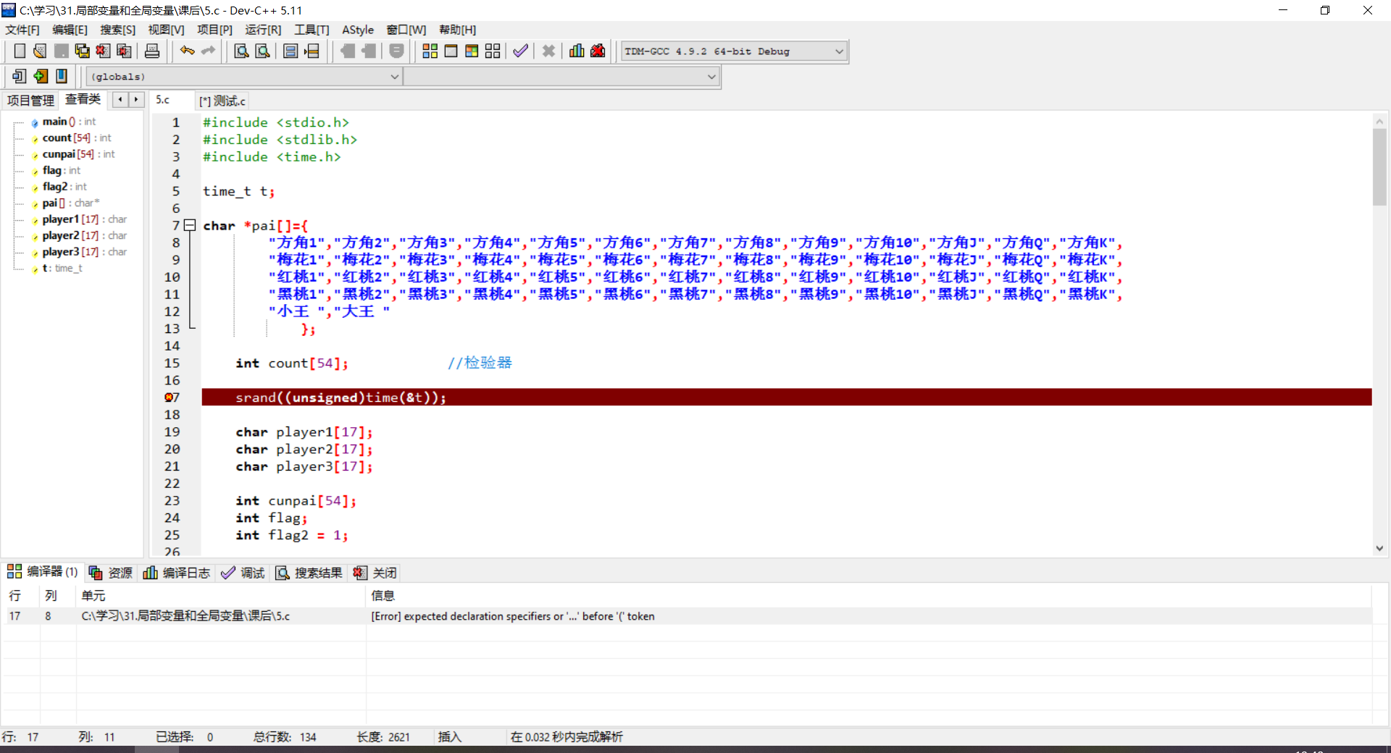Open the 帮助[H] menu
The image size is (1391, 753).
pos(458,30)
